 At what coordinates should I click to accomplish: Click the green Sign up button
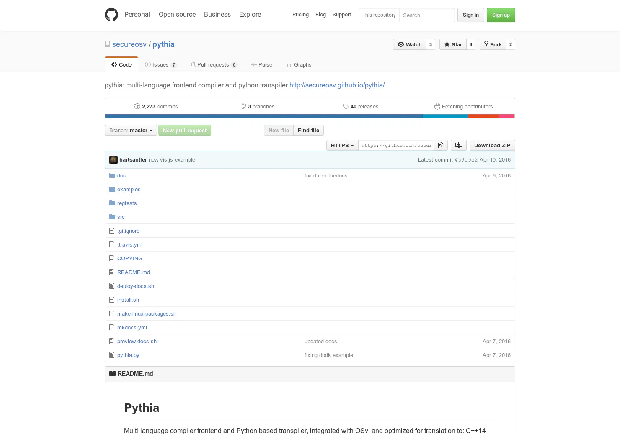501,15
